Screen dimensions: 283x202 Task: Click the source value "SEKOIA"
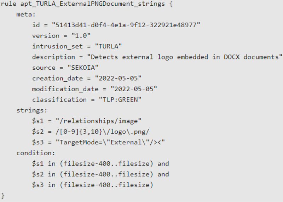(x=83, y=68)
